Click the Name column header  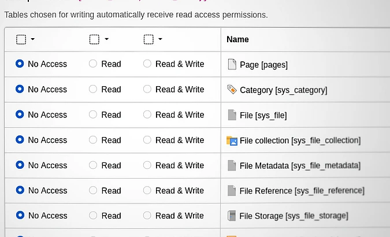point(237,39)
